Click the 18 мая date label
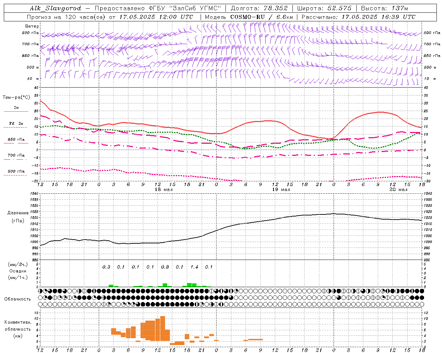Viewport: 442px width, 353px height. pyautogui.click(x=164, y=190)
